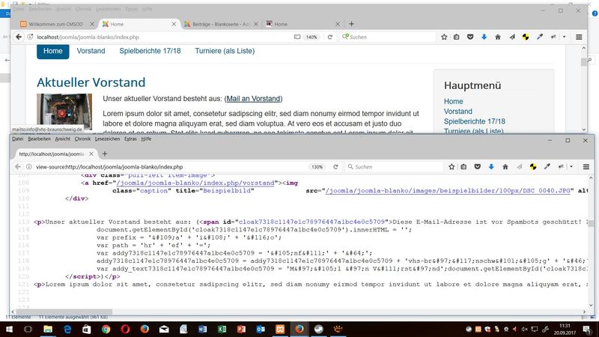Open toolbar overflow dropdown arrow in view-source window
Image resolution: width=599 pixels, height=337 pixels.
(x=571, y=167)
